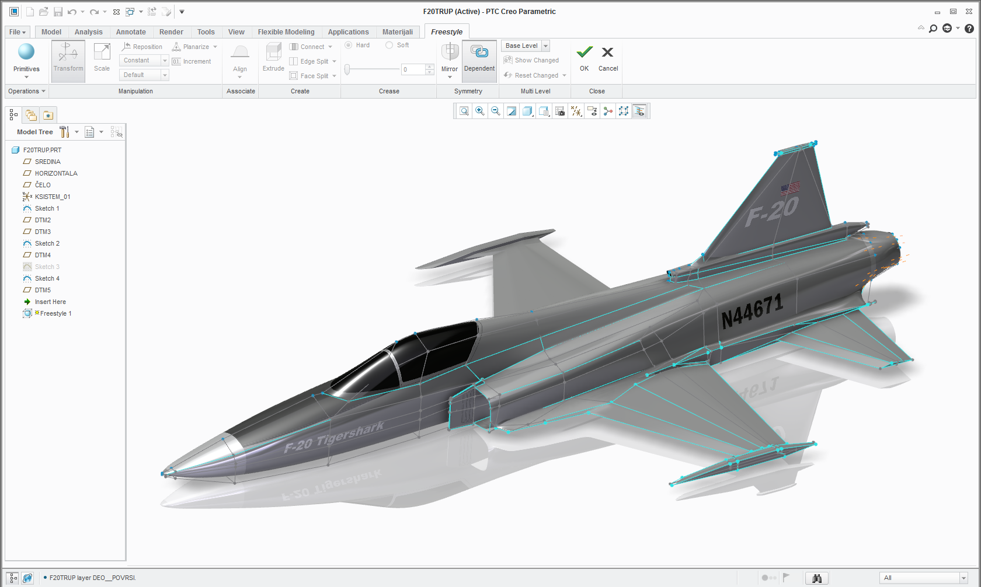This screenshot has height=587, width=981.
Task: Select the Scale tool
Action: coord(102,58)
